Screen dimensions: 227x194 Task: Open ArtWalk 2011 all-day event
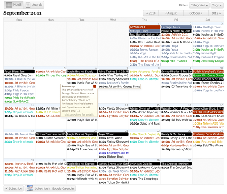(145, 27)
